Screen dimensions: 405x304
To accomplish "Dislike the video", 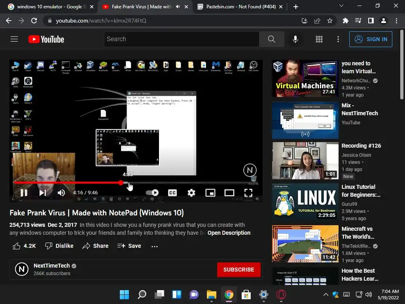I will 59,246.
